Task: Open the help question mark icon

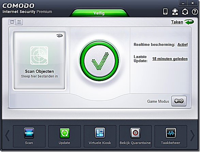Action: tap(195, 12)
